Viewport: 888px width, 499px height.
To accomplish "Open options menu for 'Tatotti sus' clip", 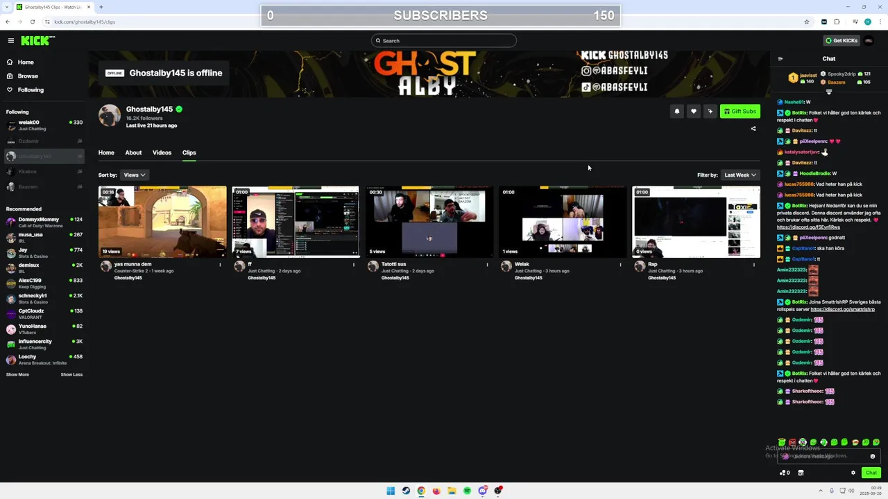I will tap(487, 264).
